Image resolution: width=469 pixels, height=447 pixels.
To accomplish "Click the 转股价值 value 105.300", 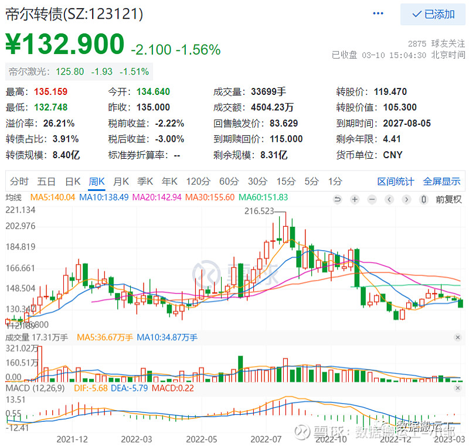I will tap(400, 107).
